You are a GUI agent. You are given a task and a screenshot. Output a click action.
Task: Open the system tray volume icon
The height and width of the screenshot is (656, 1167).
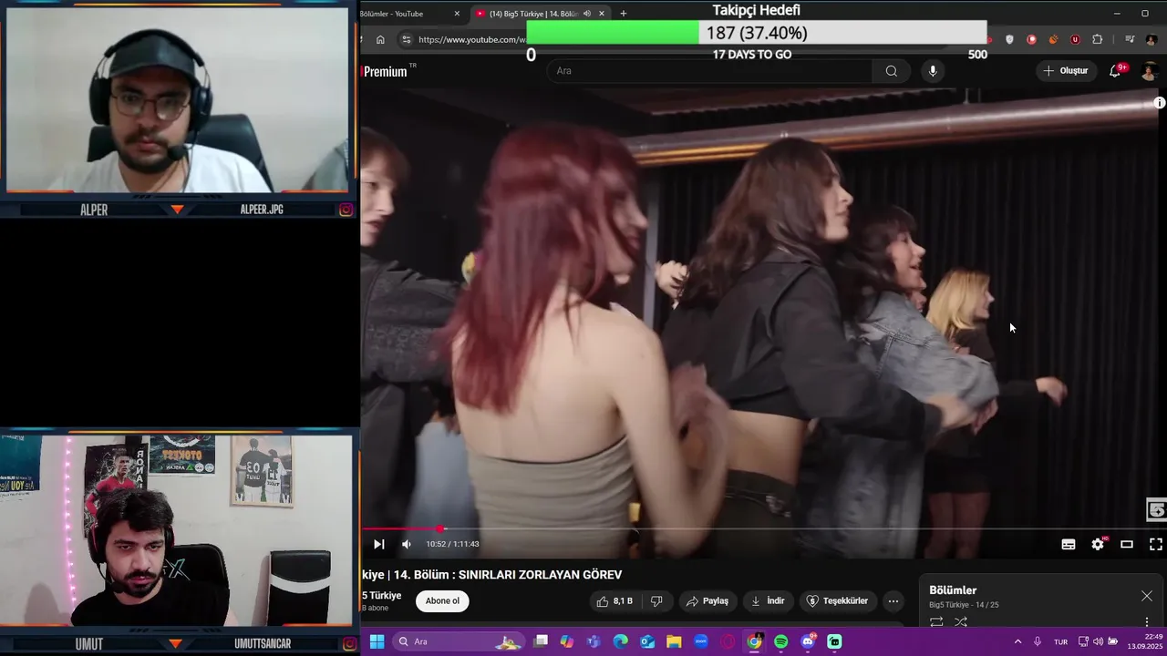point(1098,641)
